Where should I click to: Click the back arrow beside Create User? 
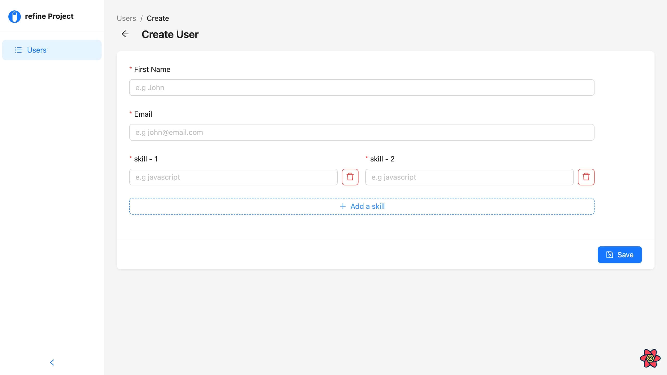coord(125,34)
